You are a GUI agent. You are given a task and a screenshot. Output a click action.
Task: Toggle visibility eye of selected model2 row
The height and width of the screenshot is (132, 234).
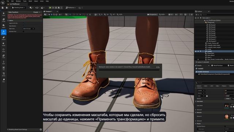(x=196, y=51)
